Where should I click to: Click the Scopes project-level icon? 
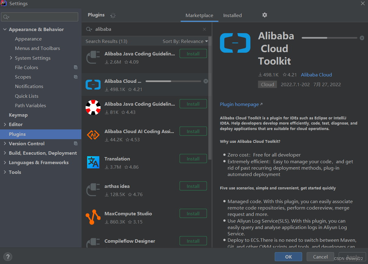(76, 77)
